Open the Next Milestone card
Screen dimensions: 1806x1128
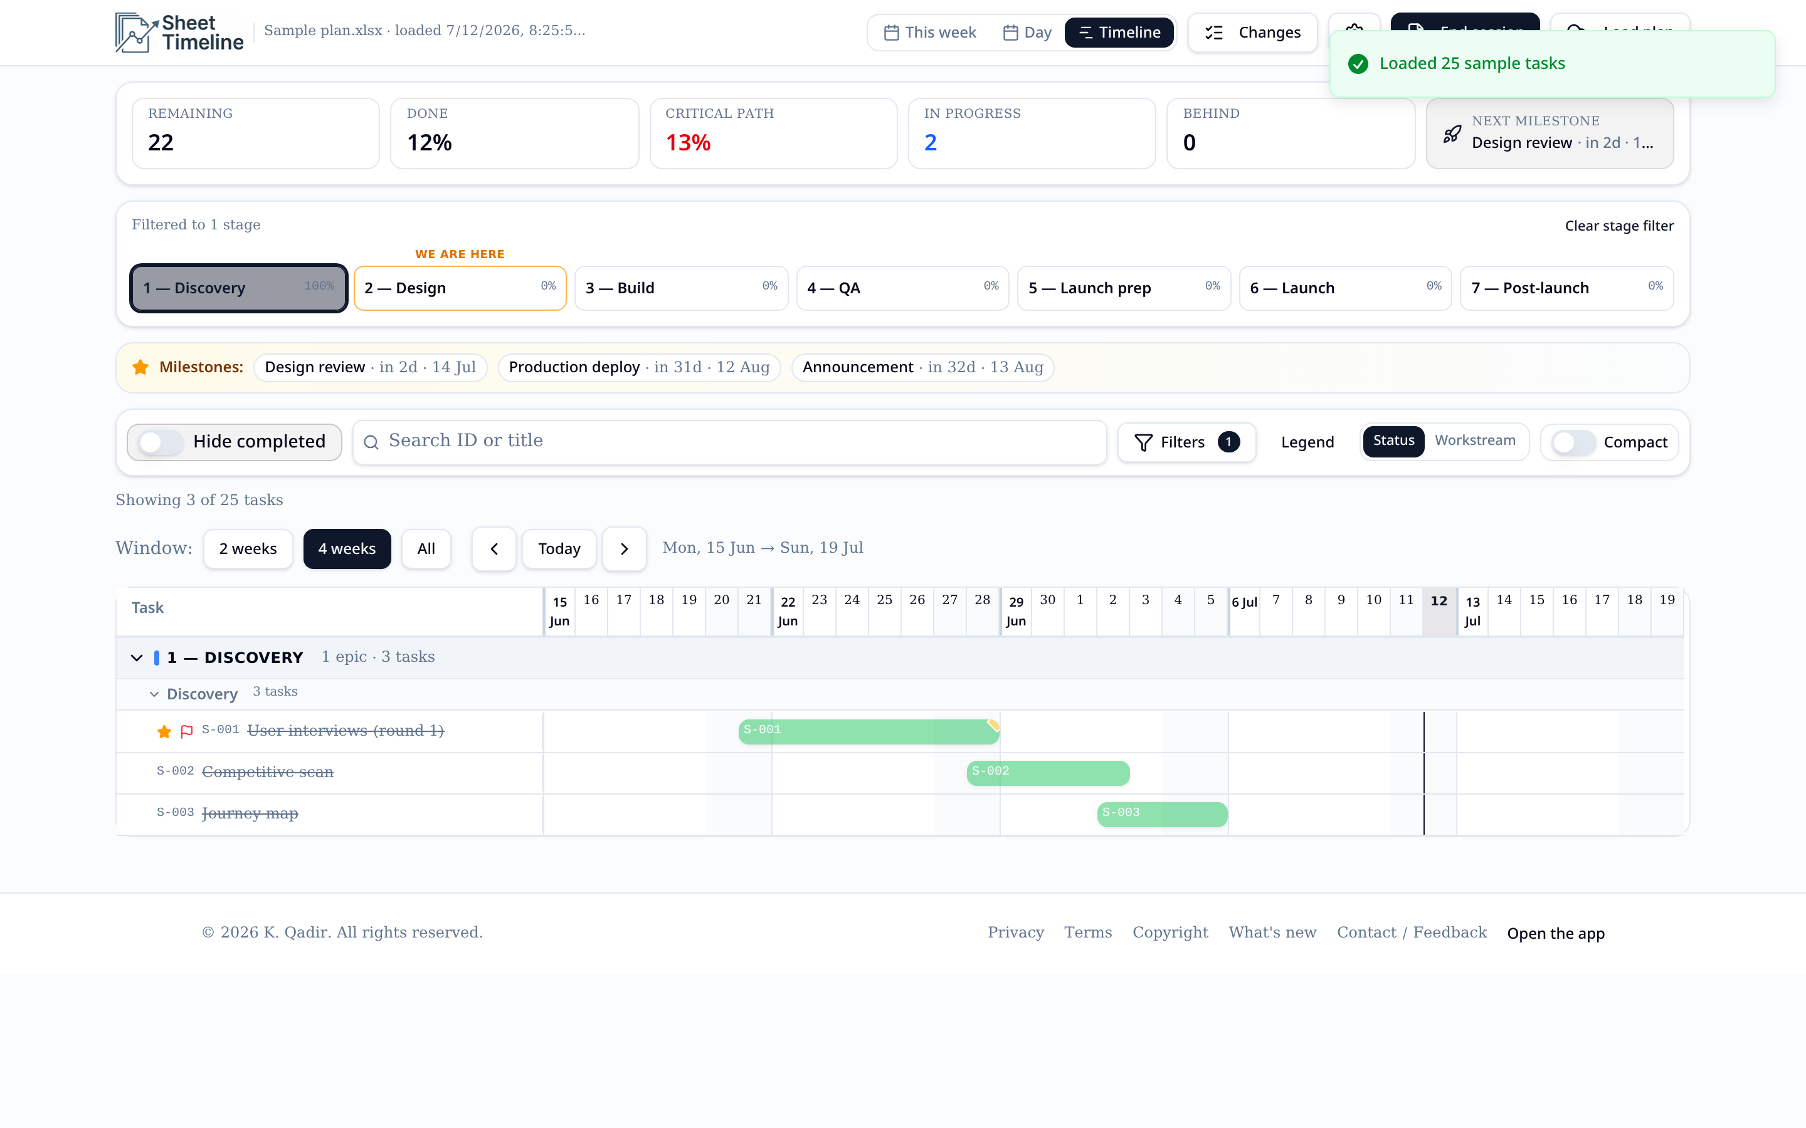coord(1550,133)
